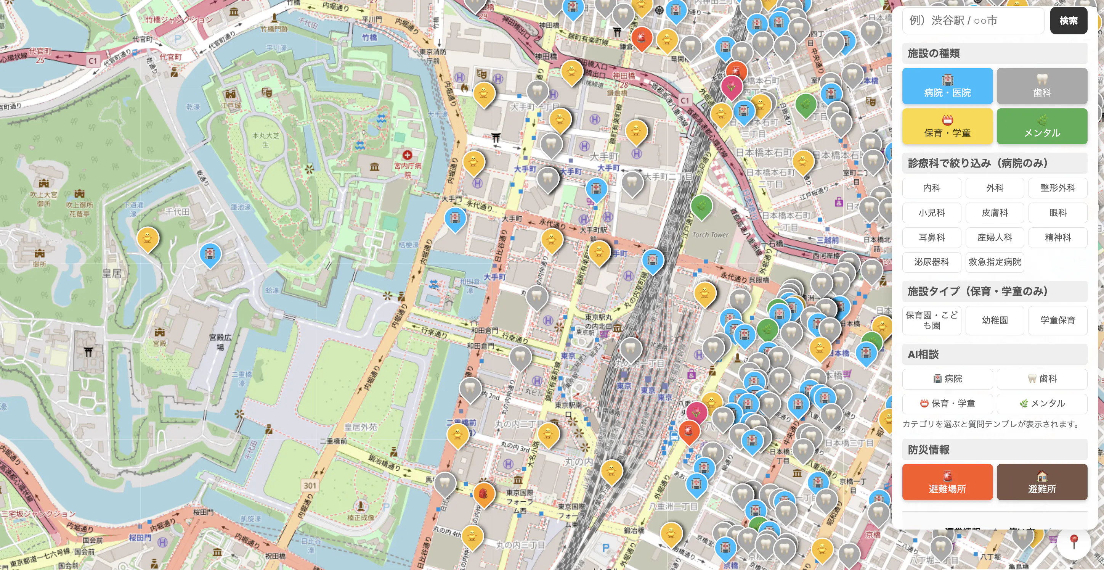Click the blue hospital marker on 永代通り near 大手門
The width and height of the screenshot is (1104, 570).
tap(455, 219)
